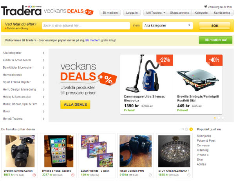Click clock icon on iPhone 5 listing

[x=73, y=175]
